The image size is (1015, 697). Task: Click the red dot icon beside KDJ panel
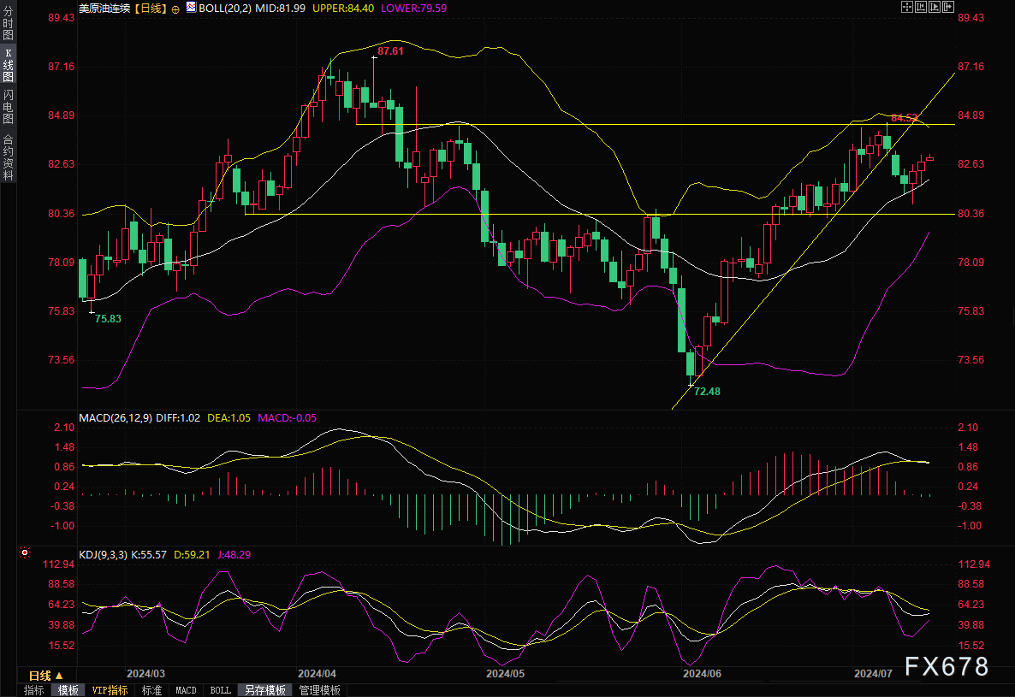point(25,552)
